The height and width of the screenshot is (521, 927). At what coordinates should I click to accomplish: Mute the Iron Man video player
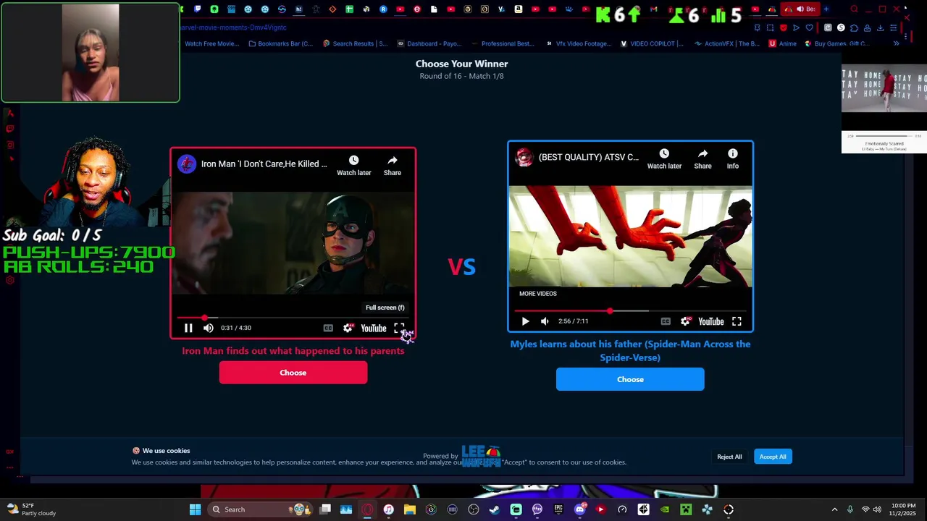tap(209, 328)
